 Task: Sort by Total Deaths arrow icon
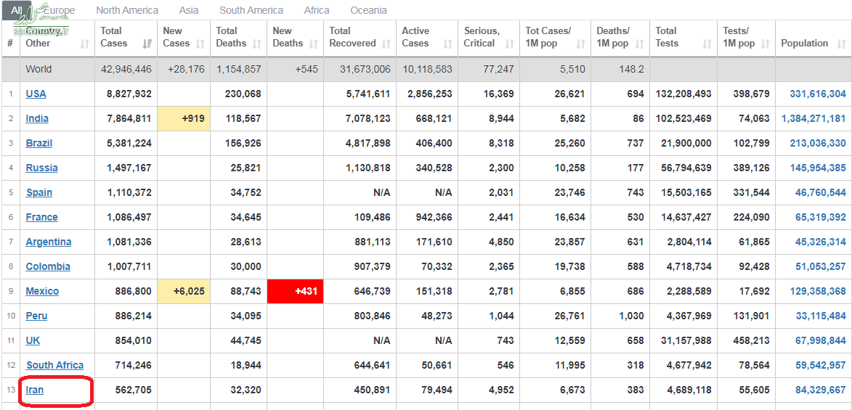(x=256, y=44)
